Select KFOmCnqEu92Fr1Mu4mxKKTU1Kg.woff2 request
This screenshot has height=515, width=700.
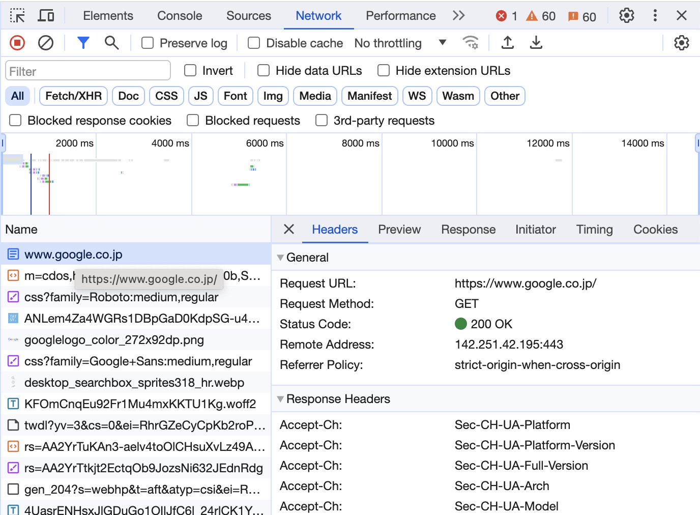pyautogui.click(x=136, y=404)
